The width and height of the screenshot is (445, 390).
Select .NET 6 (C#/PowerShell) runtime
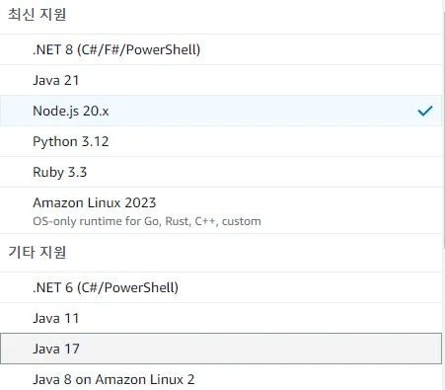tap(221, 287)
